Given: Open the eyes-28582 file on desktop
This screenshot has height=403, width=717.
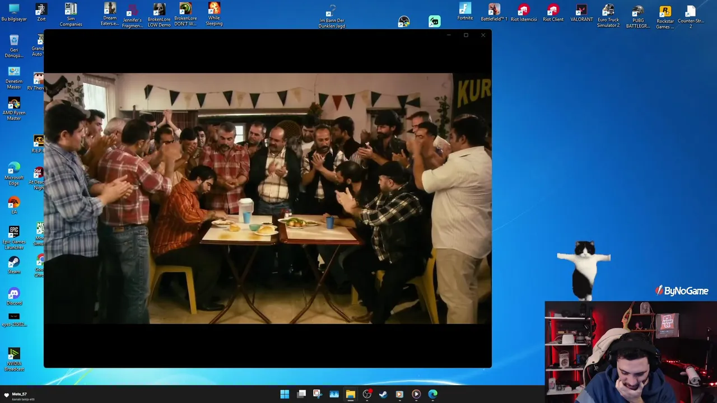Looking at the screenshot, I should 14,320.
